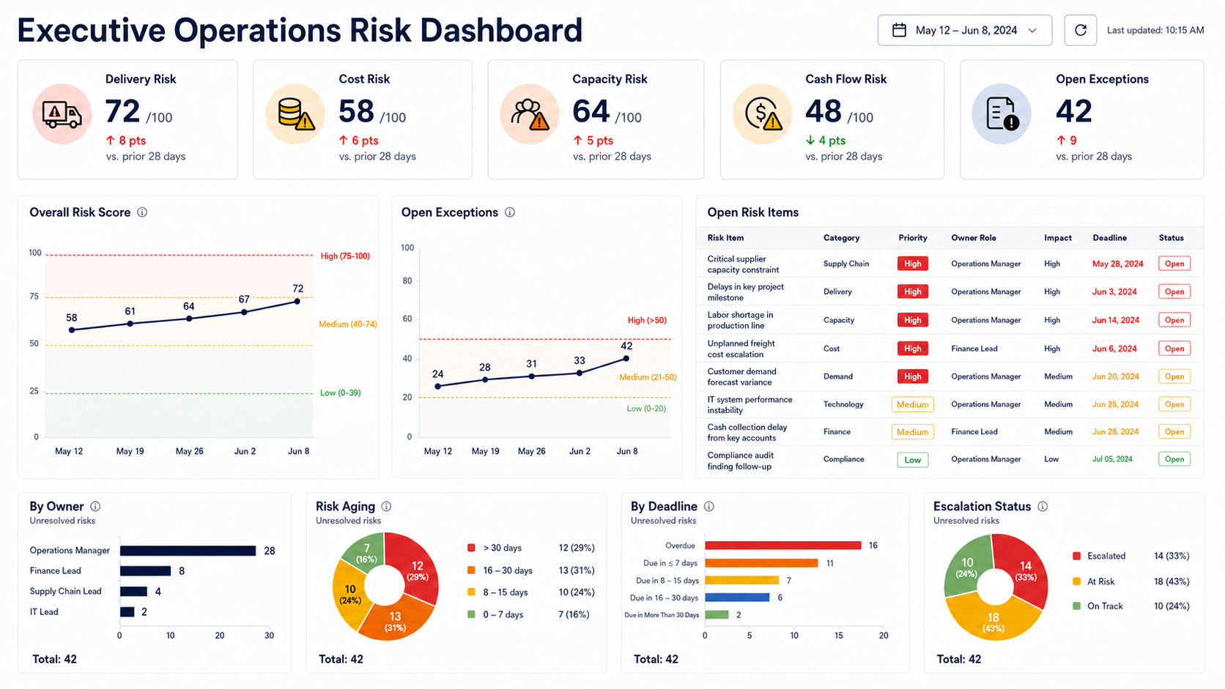Click info icon next to Risk Aging

click(x=386, y=506)
